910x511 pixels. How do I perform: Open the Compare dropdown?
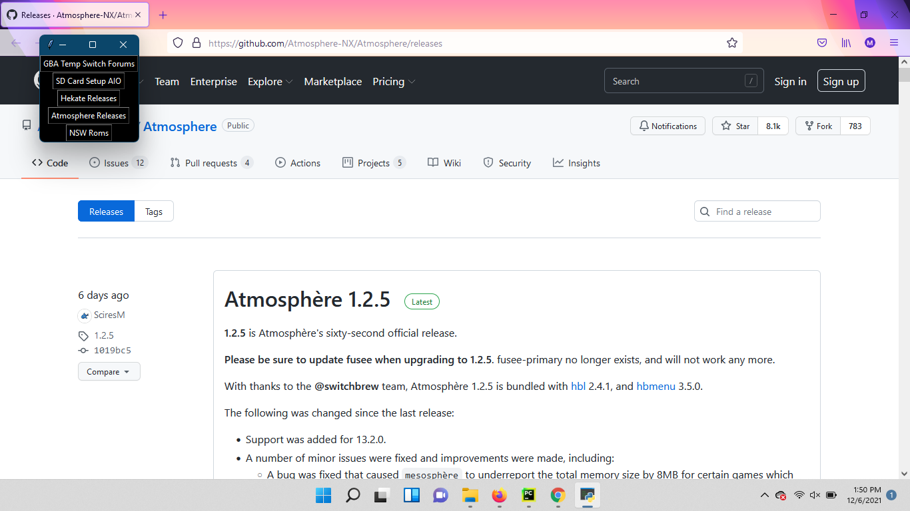[109, 372]
